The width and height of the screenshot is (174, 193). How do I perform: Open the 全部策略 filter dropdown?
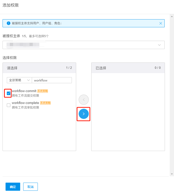pos(19,80)
